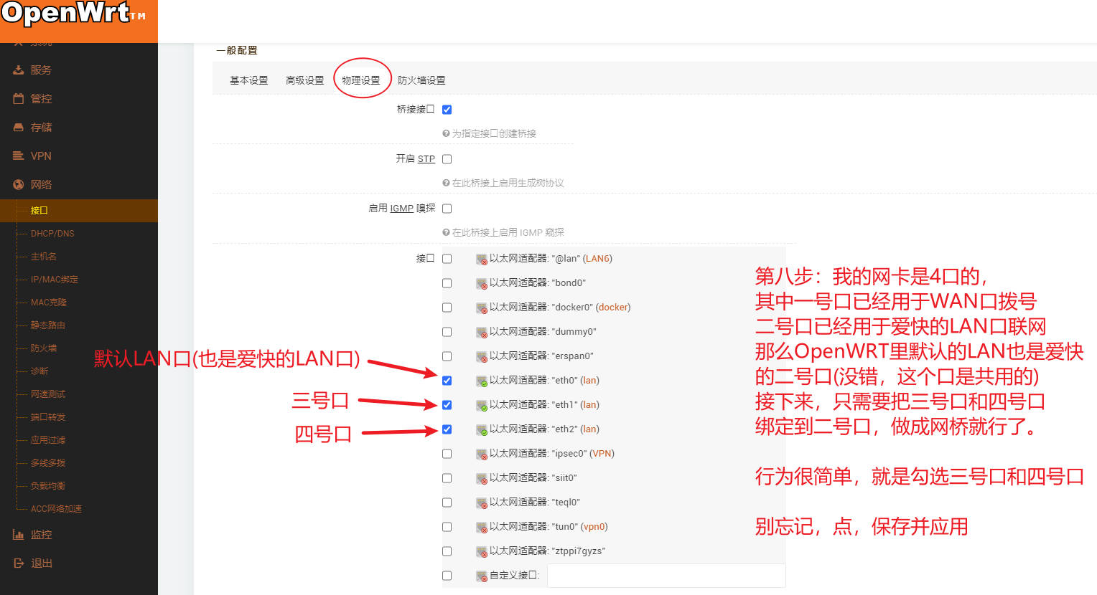This screenshot has width=1097, height=595.
Task: Expand the 服务 sidebar menu
Action: (x=41, y=70)
